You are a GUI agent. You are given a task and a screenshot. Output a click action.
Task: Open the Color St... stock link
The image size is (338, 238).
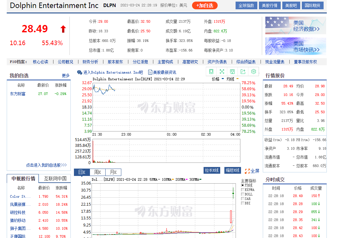pos(20,196)
